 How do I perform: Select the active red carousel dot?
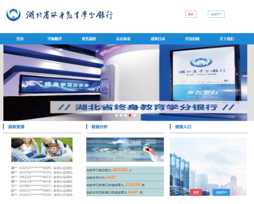coord(130,115)
